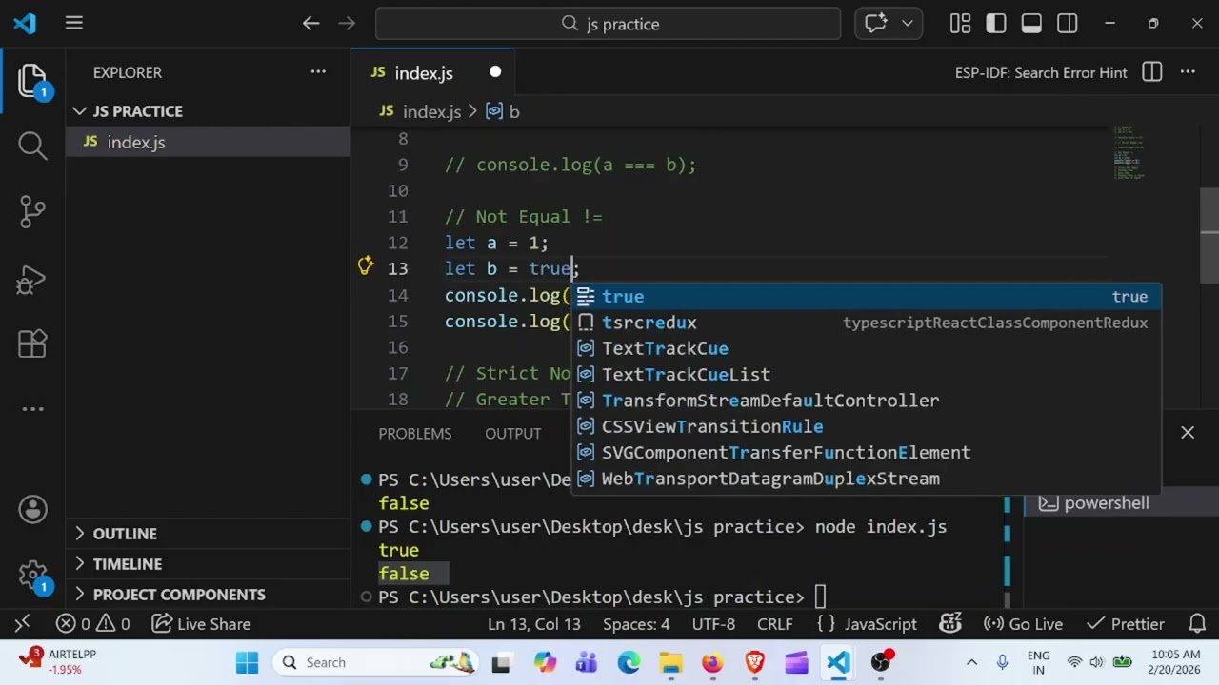Open editor more actions ellipsis
Screen dimensions: 1219x685
click(1188, 72)
